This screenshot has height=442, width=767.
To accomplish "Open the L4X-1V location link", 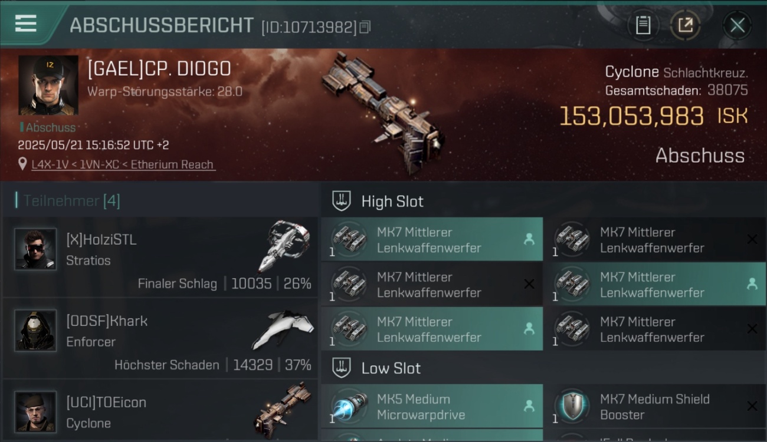I will click(x=123, y=164).
